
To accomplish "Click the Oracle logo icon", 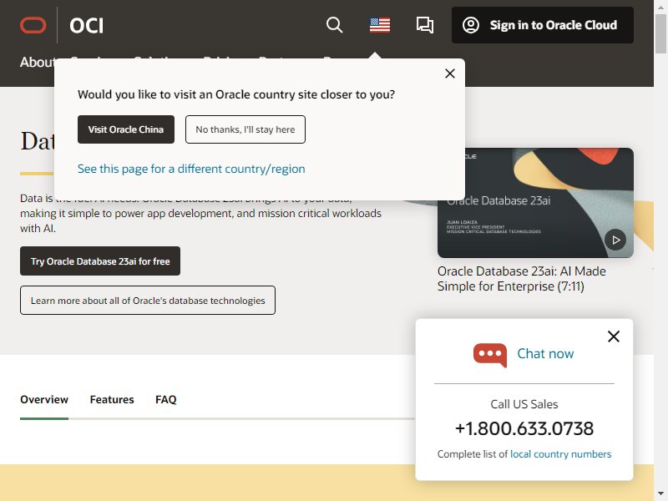I will coord(33,25).
